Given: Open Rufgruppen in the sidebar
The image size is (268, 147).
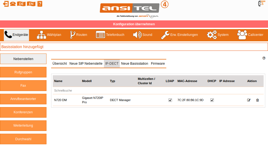Looking at the screenshot, I should point(23,72).
